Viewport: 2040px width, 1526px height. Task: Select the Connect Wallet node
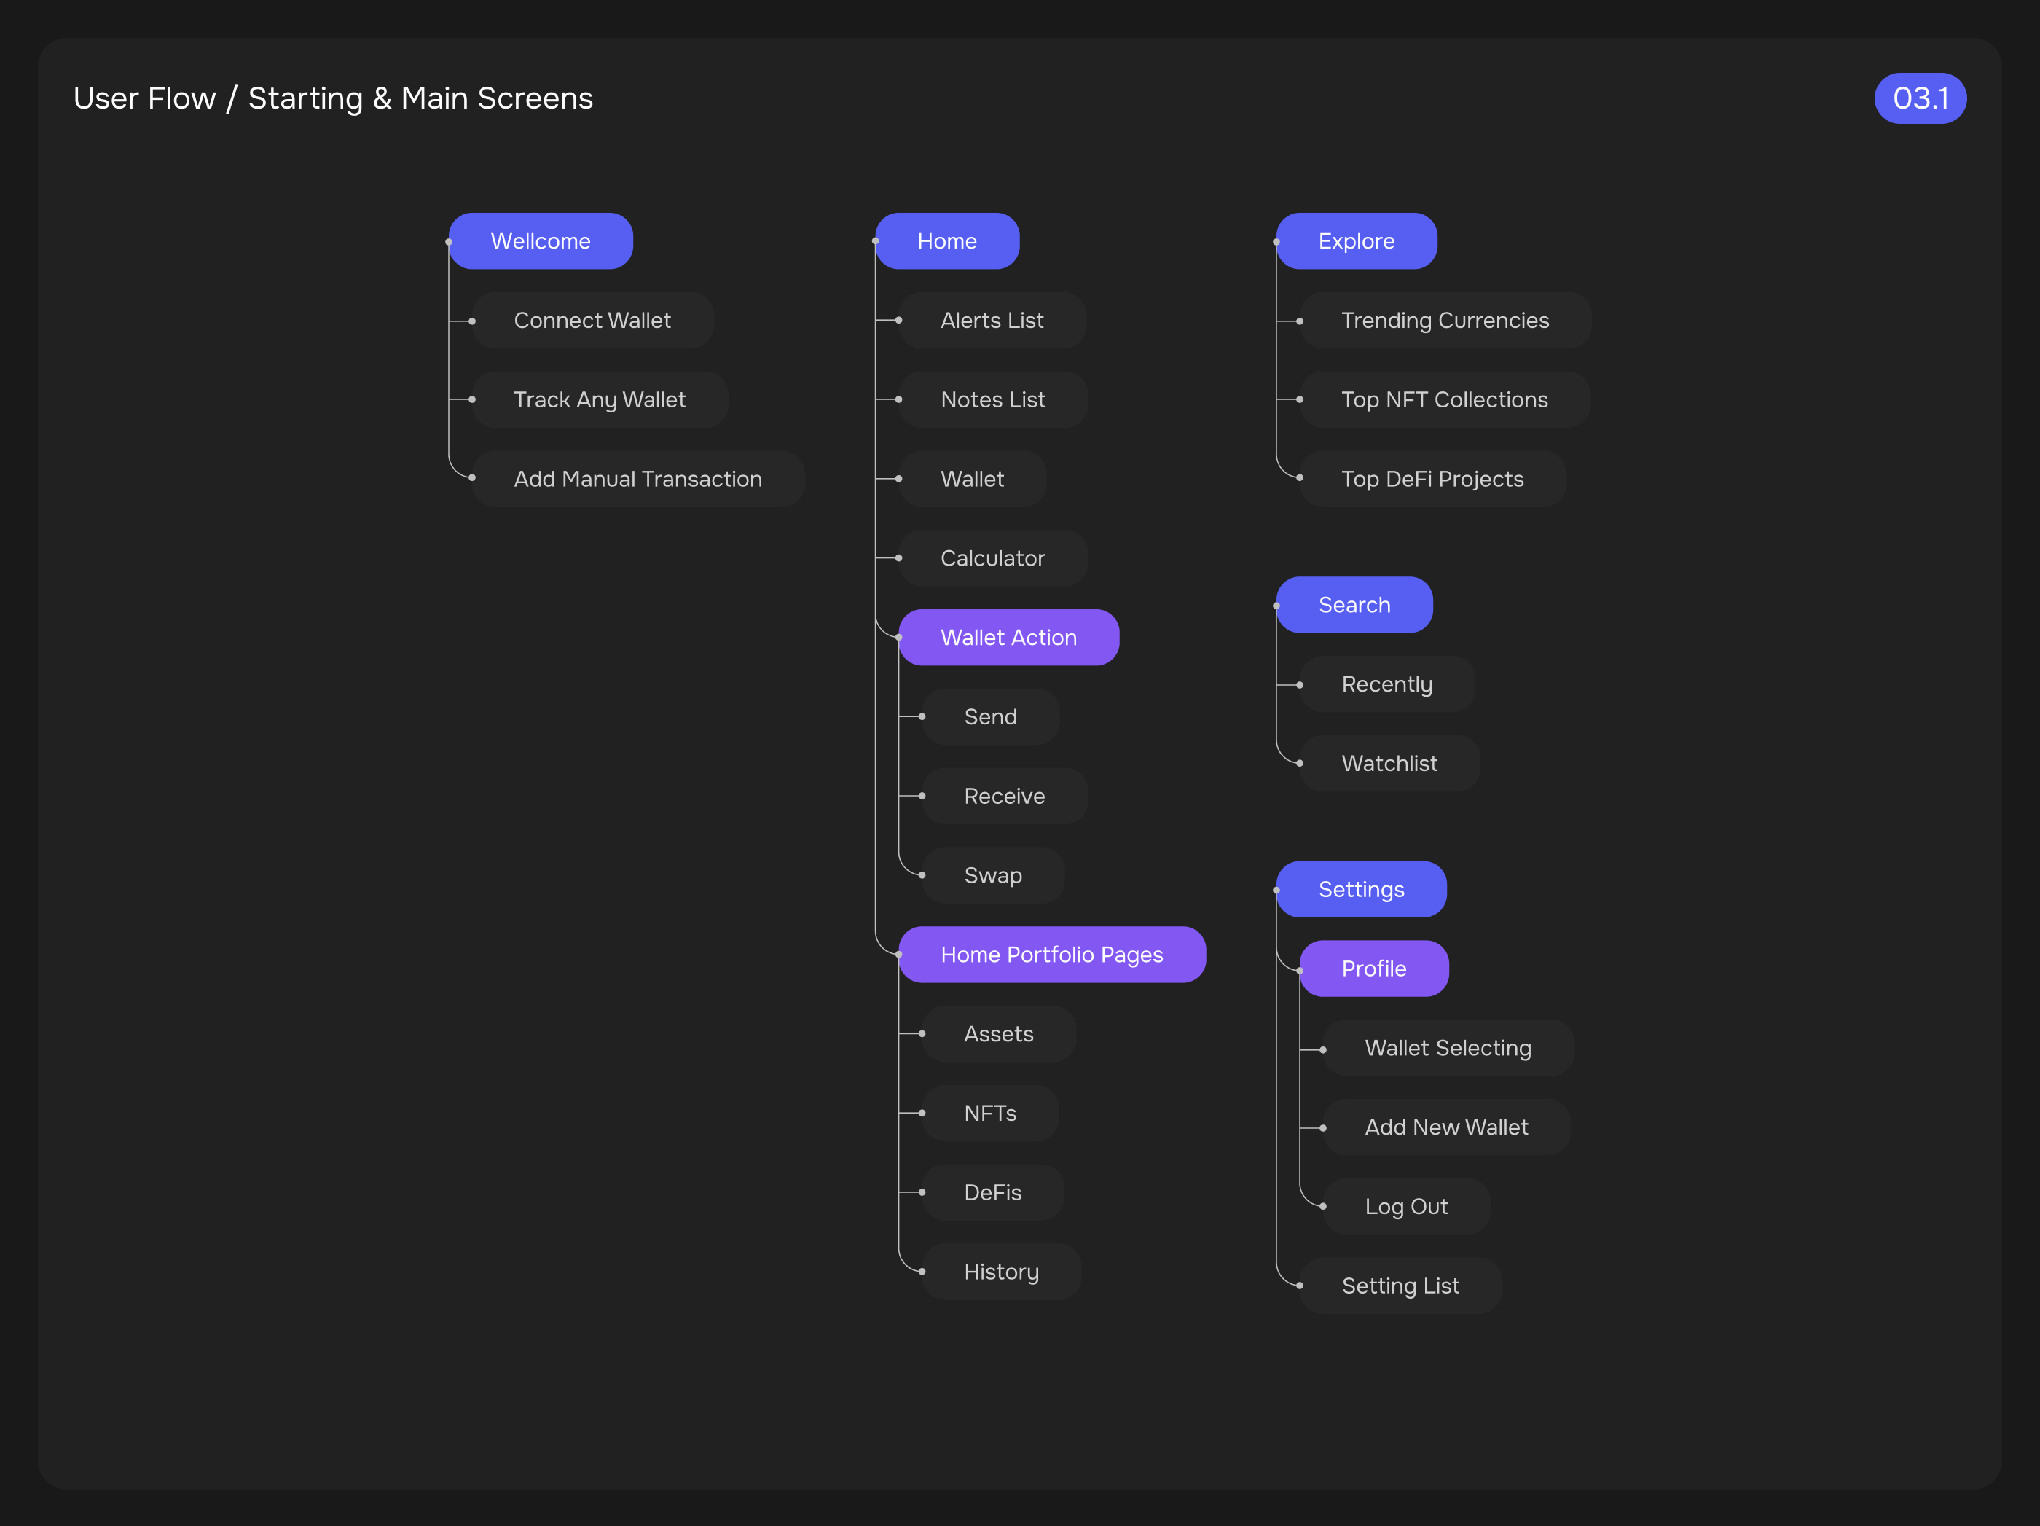click(x=592, y=320)
